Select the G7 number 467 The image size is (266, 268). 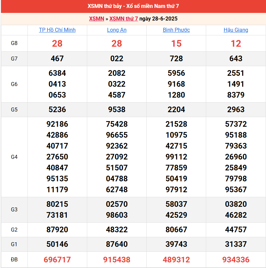(57, 59)
